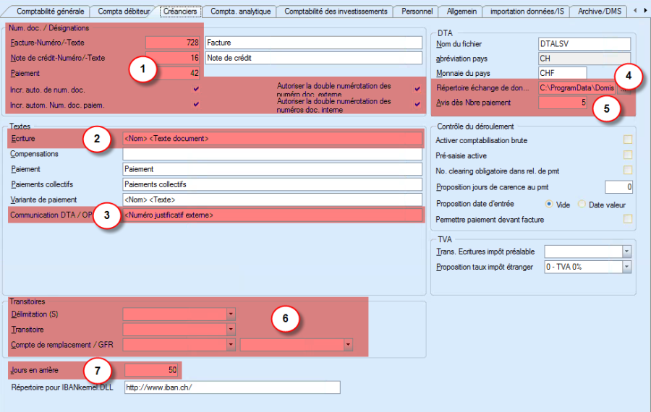Go to the Archive/DMS tab
The image size is (651, 412).
tap(599, 12)
